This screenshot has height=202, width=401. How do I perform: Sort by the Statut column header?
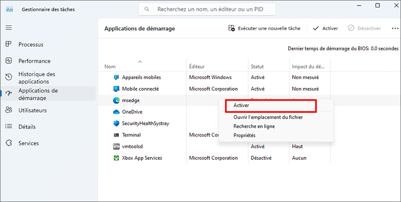tap(257, 67)
